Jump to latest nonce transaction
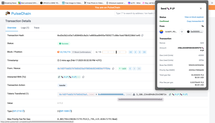The width and height of the screenshot is (215, 123). pos(139,69)
